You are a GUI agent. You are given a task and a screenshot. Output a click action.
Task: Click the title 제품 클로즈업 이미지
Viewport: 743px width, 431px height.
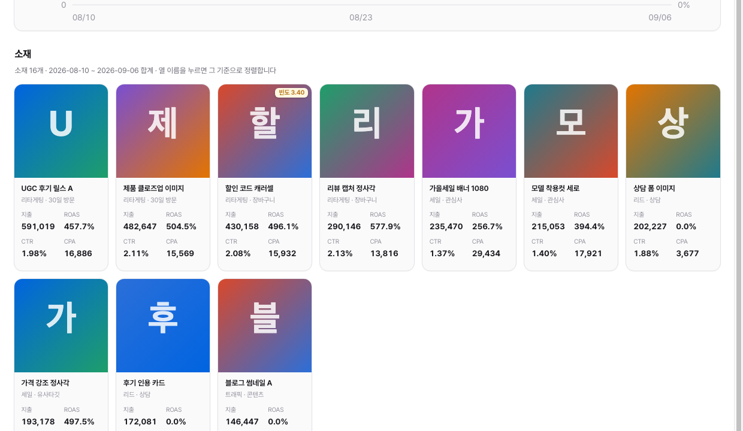[154, 189]
